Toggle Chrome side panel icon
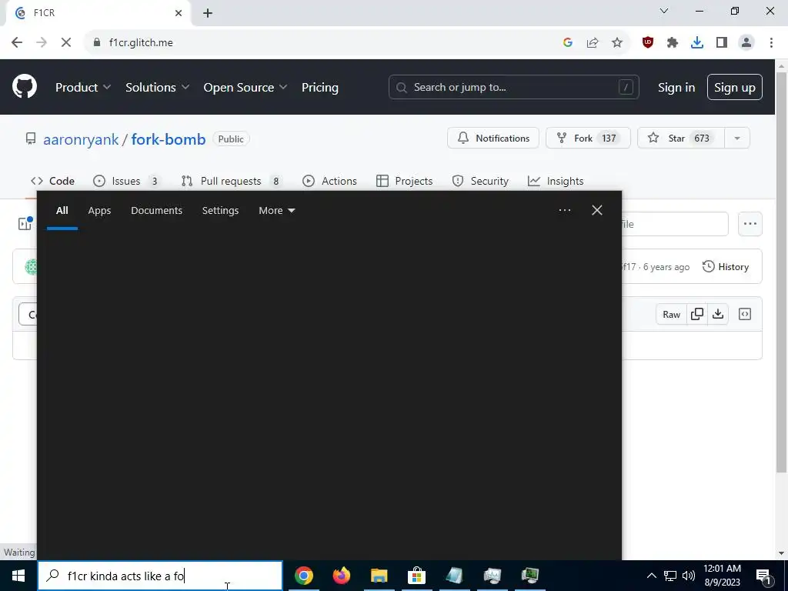 [722, 43]
